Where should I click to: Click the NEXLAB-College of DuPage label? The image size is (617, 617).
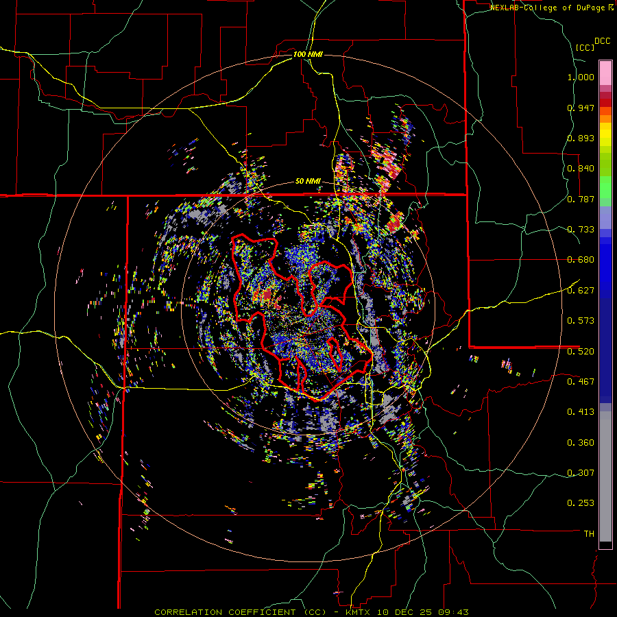[548, 8]
